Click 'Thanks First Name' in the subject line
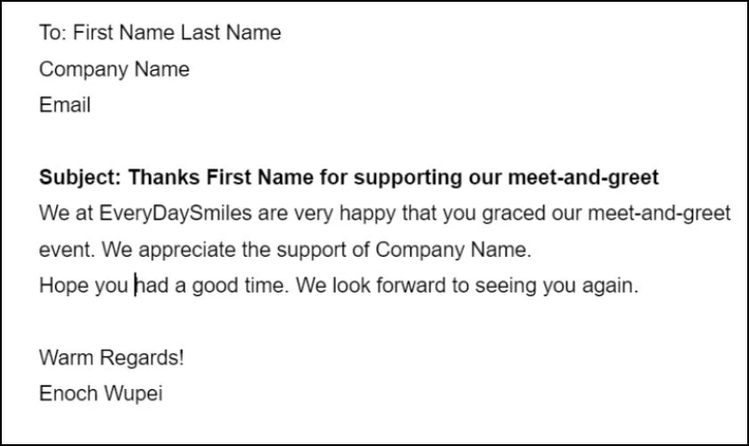This screenshot has height=446, width=749. pyautogui.click(x=221, y=178)
